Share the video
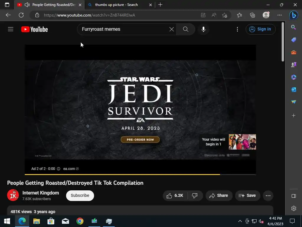The width and height of the screenshot is (302, 227). tap(219, 196)
